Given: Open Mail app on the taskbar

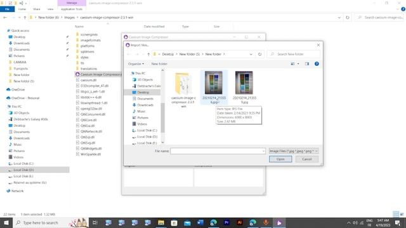Looking at the screenshot, I should [x=187, y=222].
